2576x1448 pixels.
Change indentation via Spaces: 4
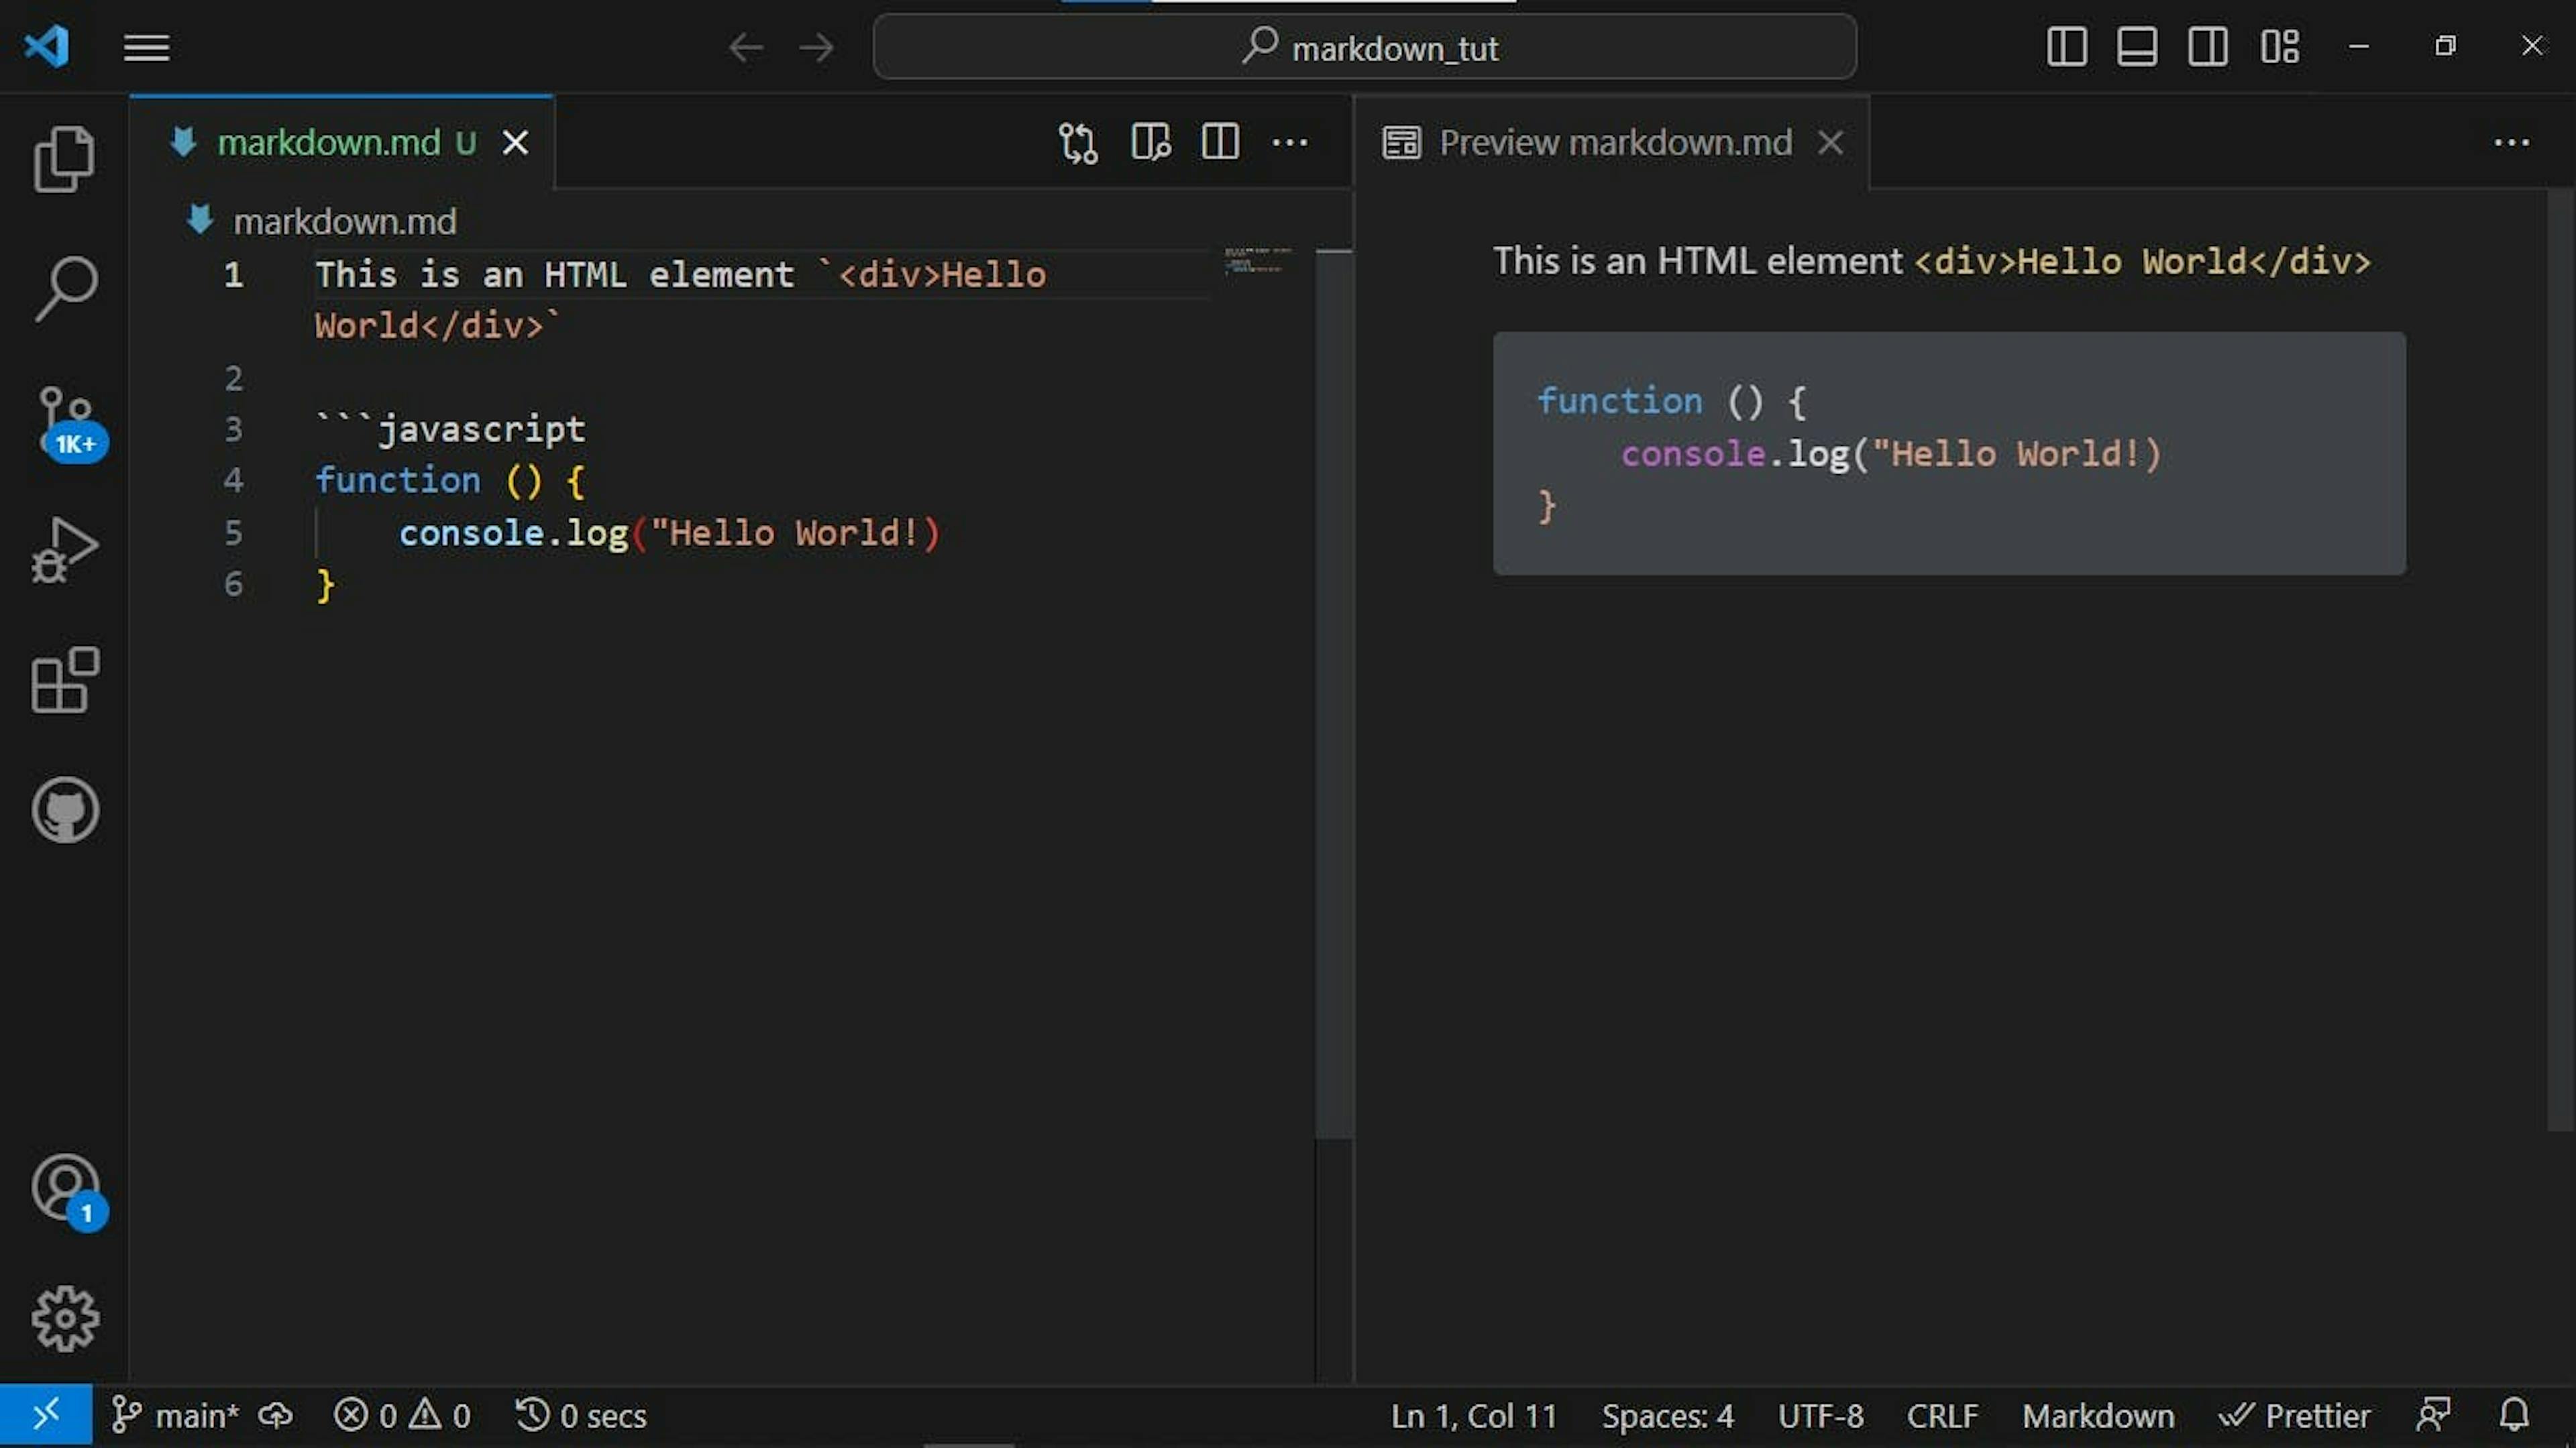point(1667,1415)
